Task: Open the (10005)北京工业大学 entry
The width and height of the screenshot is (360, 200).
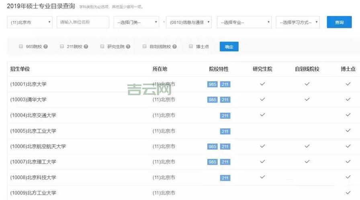Action: tap(33, 131)
